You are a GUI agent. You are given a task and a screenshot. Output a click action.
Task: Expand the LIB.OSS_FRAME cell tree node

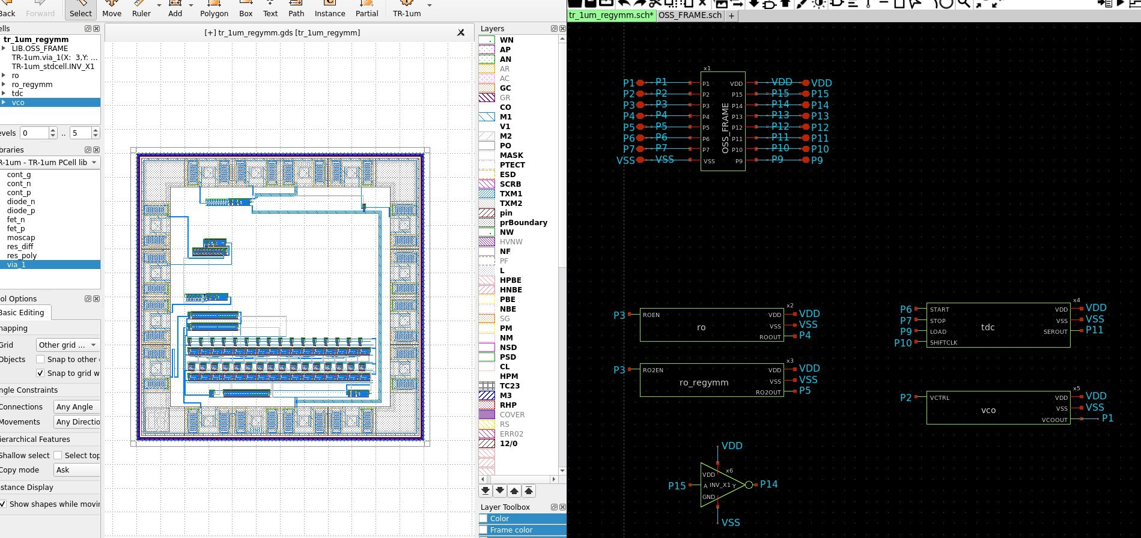4,49
